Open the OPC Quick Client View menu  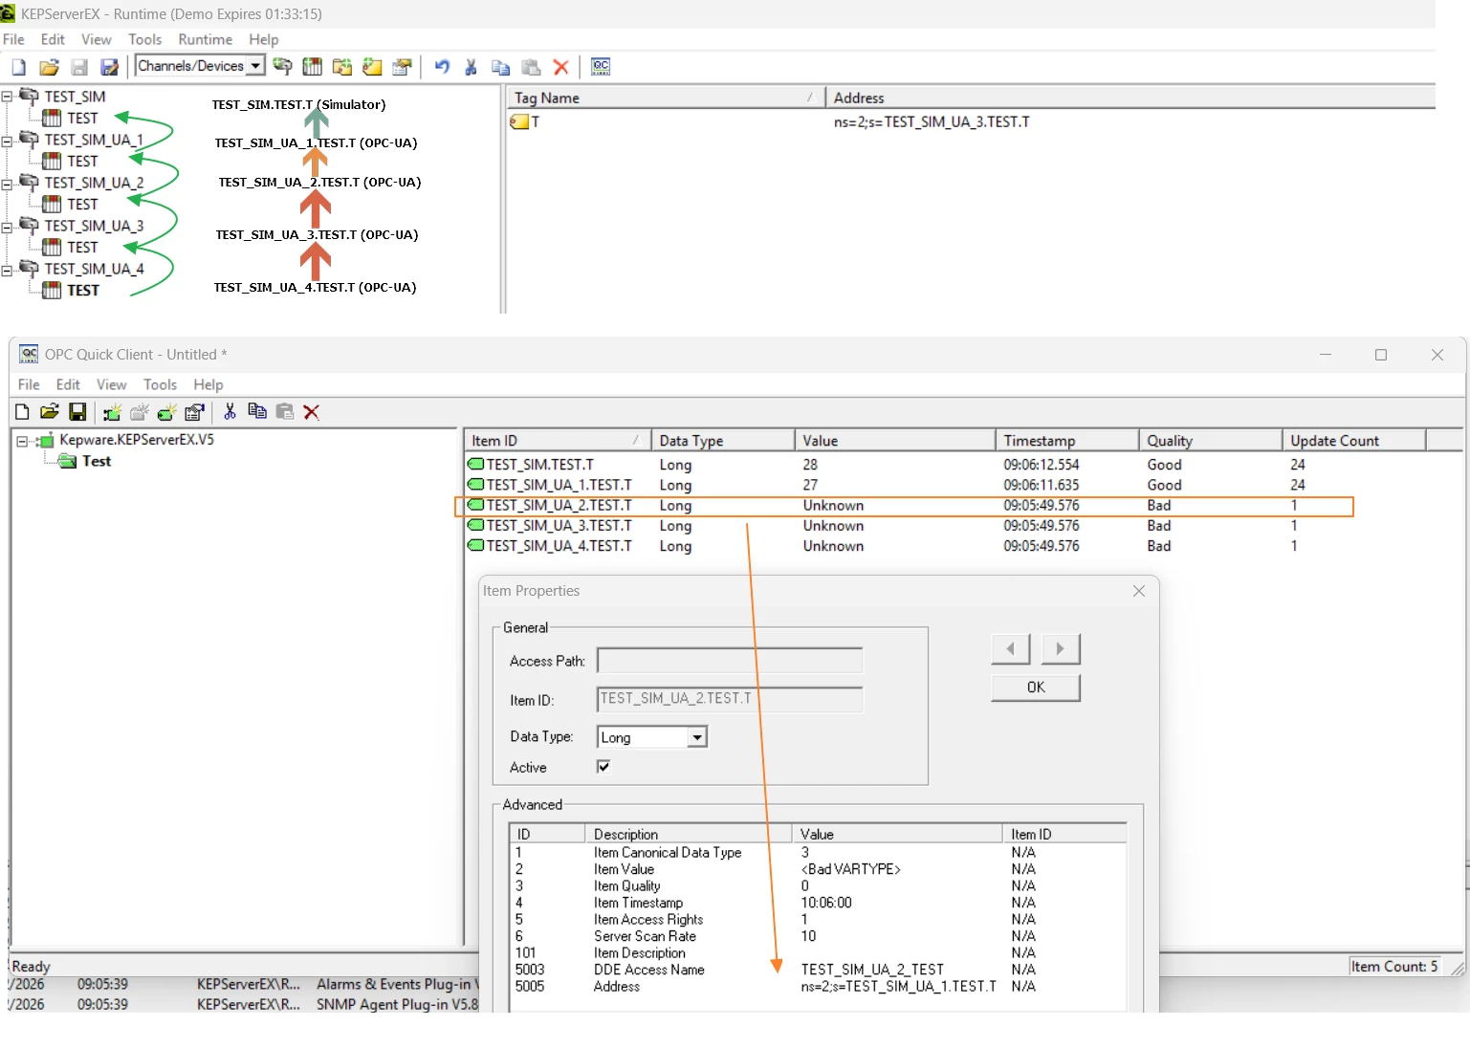(x=111, y=384)
